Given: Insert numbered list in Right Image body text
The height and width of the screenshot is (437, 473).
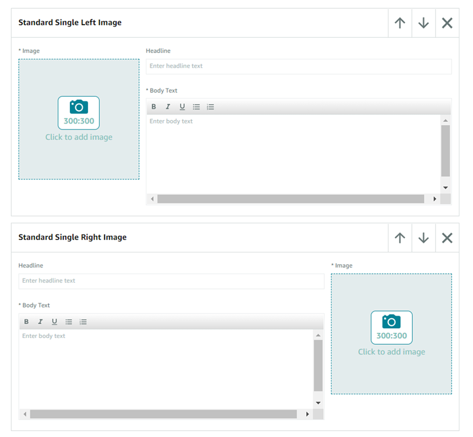Looking at the screenshot, I should (x=83, y=322).
